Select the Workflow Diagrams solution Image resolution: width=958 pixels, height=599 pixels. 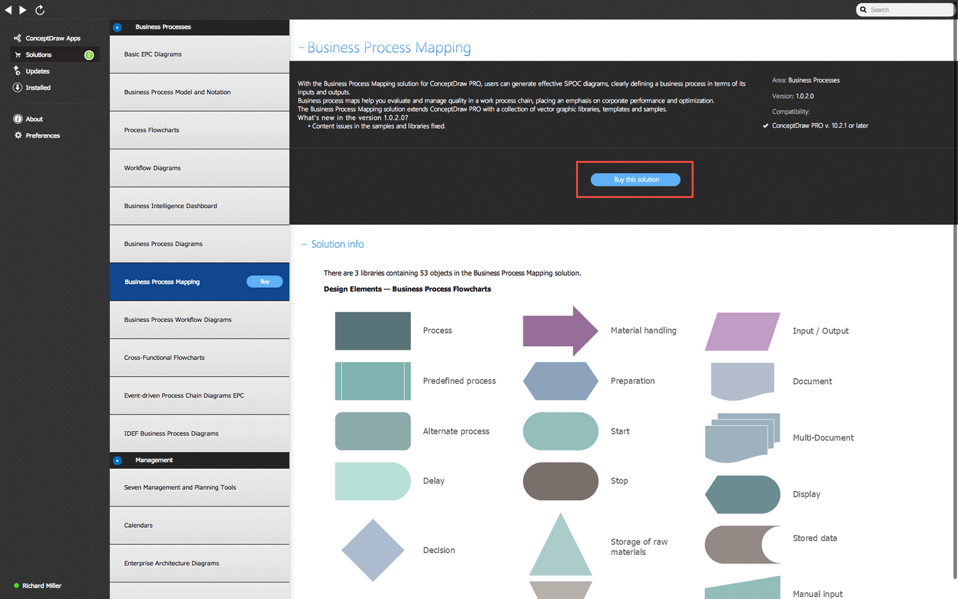[153, 168]
